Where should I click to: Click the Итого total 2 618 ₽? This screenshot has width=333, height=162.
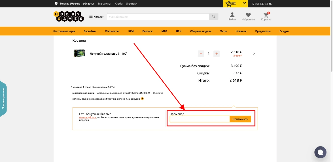click(x=236, y=80)
